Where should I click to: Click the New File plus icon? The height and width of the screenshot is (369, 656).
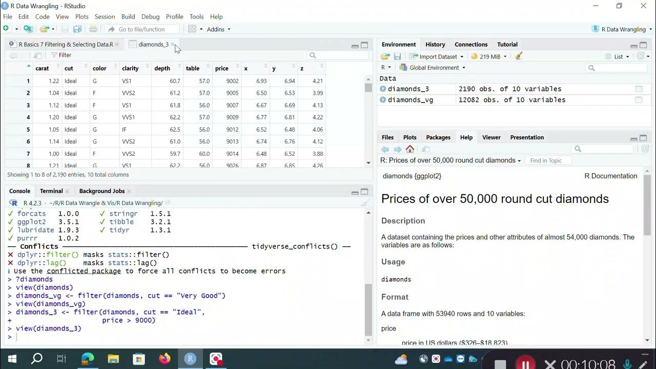click(6, 29)
